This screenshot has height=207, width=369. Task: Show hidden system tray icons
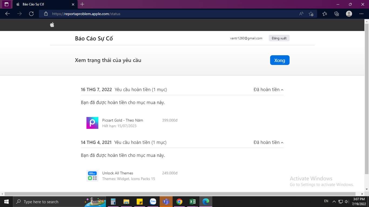pyautogui.click(x=334, y=202)
